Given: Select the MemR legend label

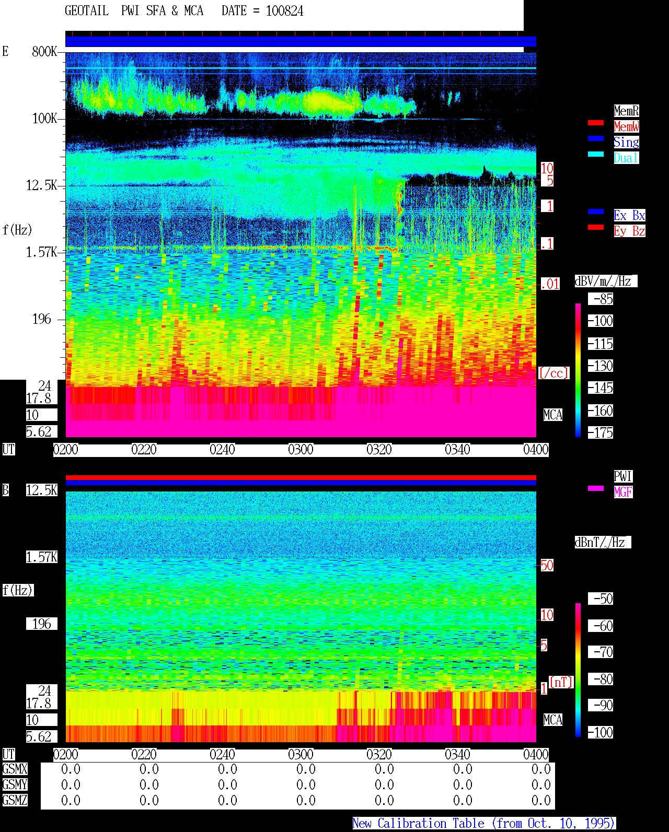Looking at the screenshot, I should pos(626,111).
